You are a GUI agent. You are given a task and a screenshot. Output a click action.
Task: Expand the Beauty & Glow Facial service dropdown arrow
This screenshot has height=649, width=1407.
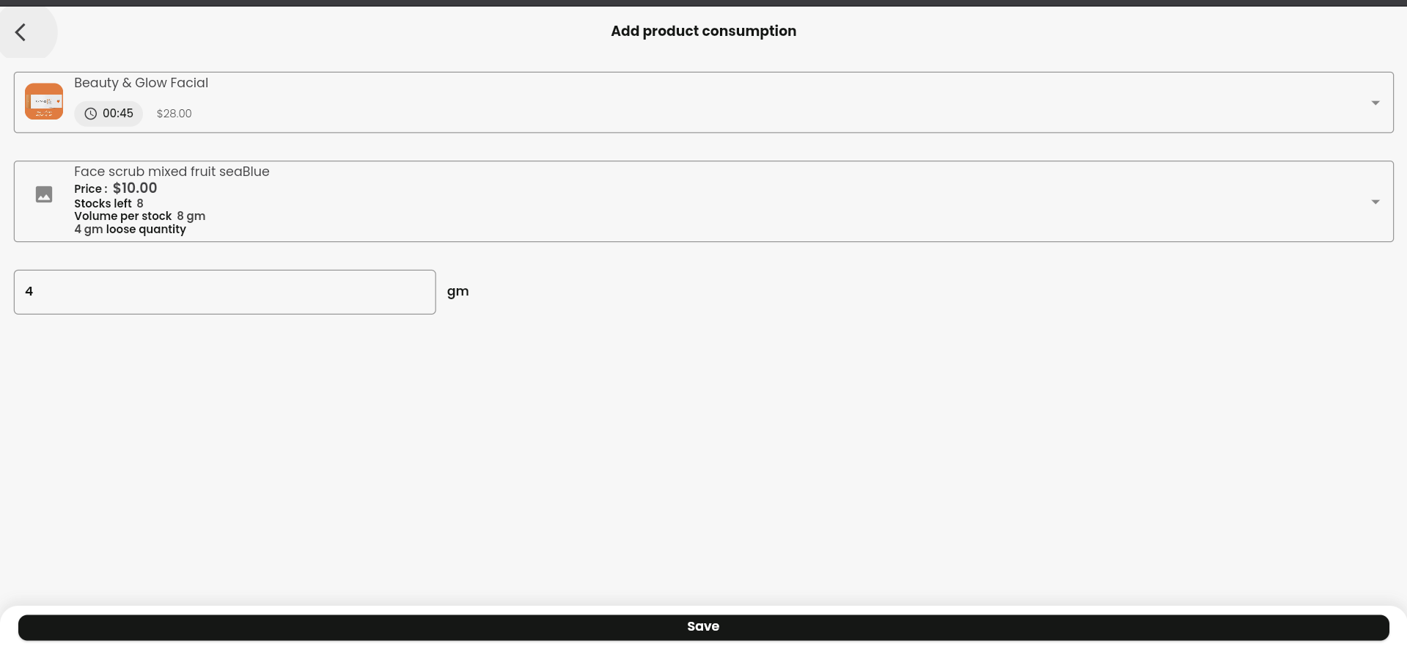1375,103
